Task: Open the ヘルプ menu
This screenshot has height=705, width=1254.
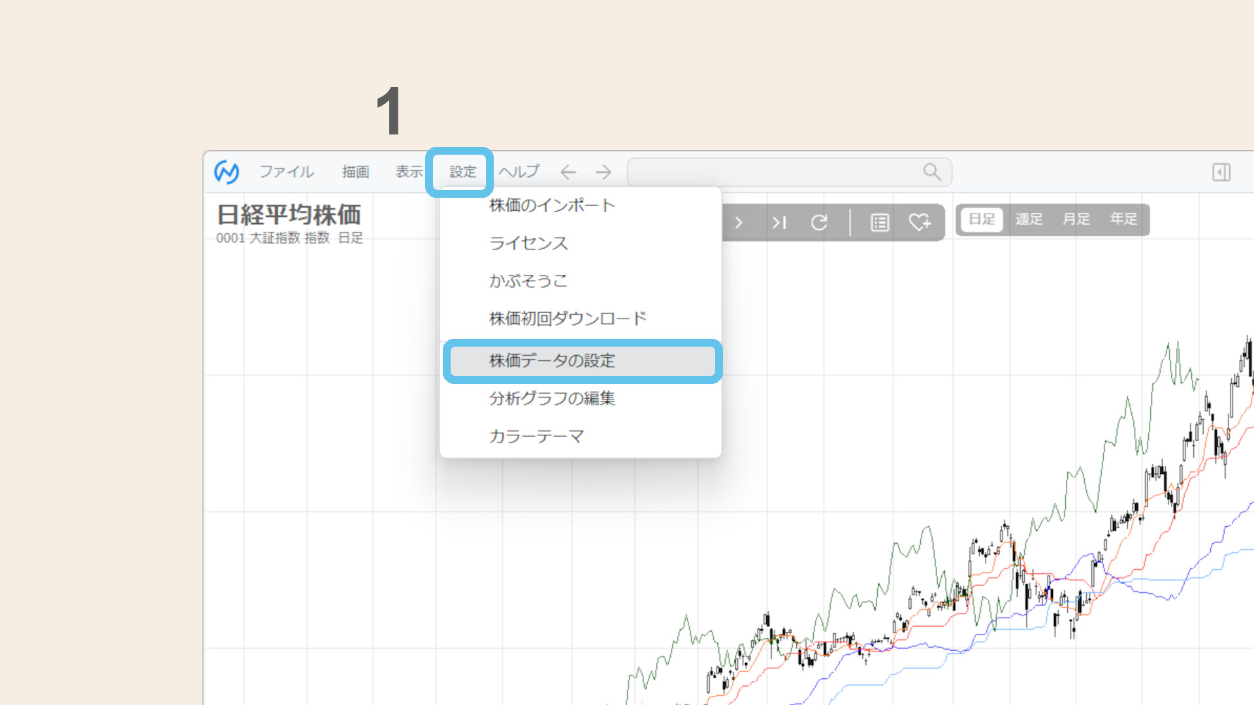Action: [x=519, y=172]
